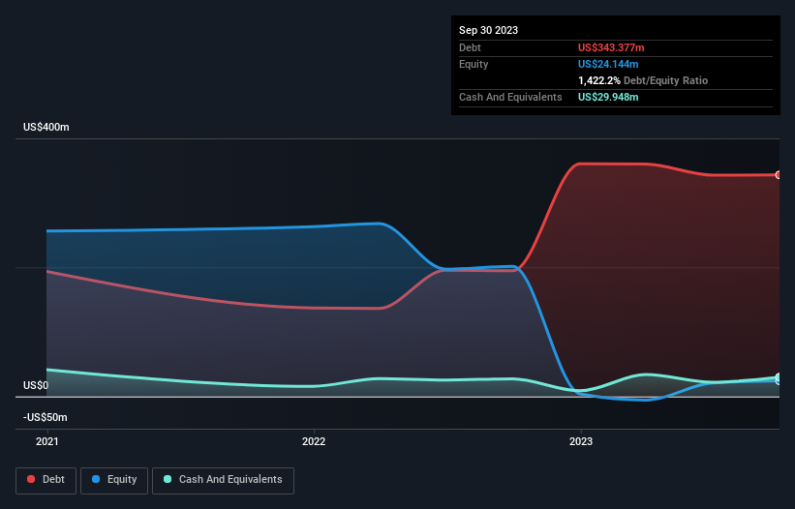Click the US$0 axis label
Screen dimensions: 795x509
pyautogui.click(x=36, y=385)
